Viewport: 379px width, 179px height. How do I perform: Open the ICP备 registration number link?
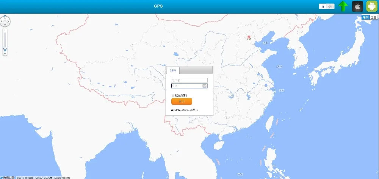coord(184,110)
